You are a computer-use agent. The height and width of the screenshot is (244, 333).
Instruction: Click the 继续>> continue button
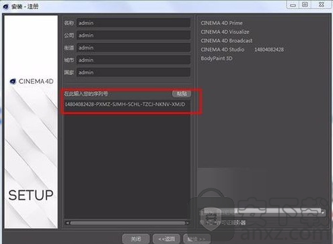click(x=196, y=239)
